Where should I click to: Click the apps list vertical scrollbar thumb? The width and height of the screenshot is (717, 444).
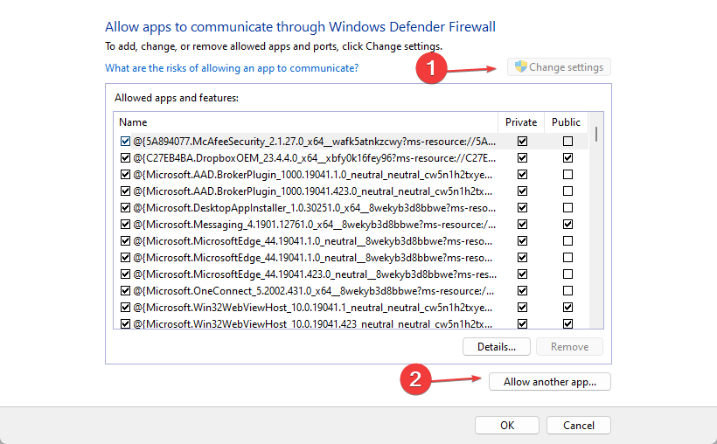(596, 134)
